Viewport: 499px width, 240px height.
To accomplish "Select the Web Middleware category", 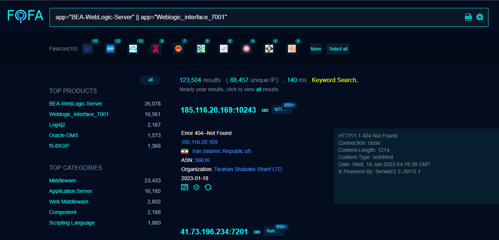I will 69,202.
